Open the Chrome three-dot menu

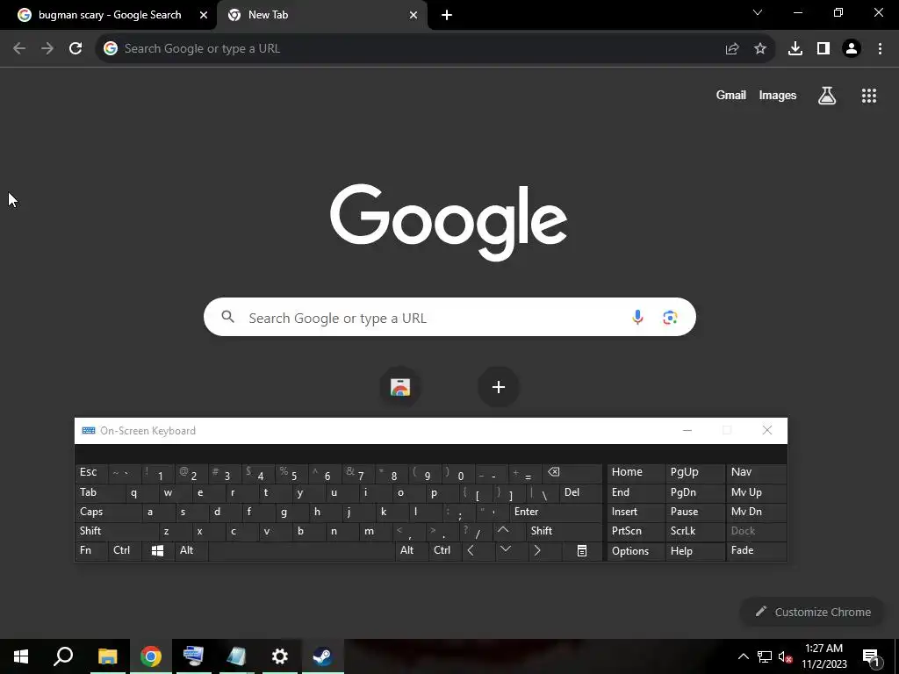tap(880, 49)
